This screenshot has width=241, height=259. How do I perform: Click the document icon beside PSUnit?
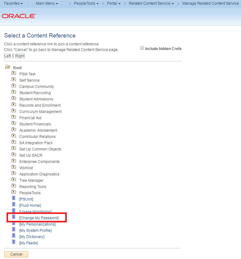point(13,198)
